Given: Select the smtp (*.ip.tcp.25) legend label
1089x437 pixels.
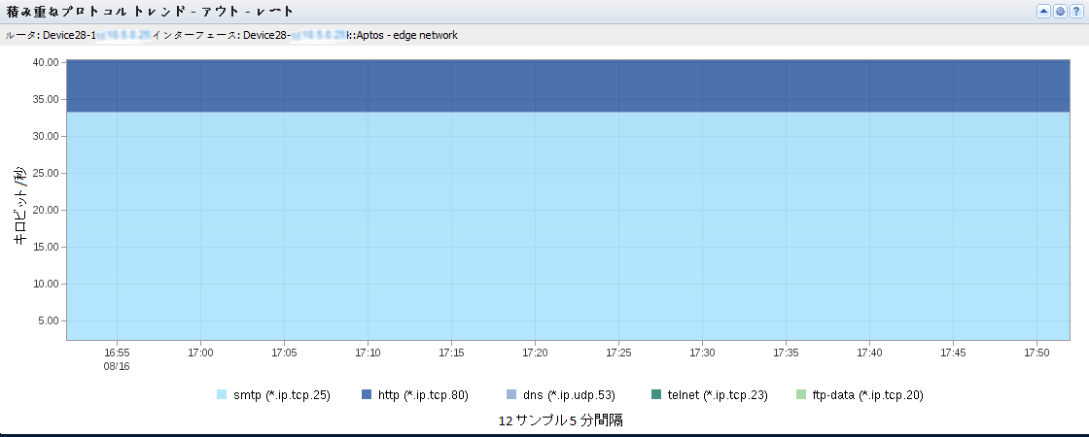Looking at the screenshot, I should pyautogui.click(x=282, y=395).
